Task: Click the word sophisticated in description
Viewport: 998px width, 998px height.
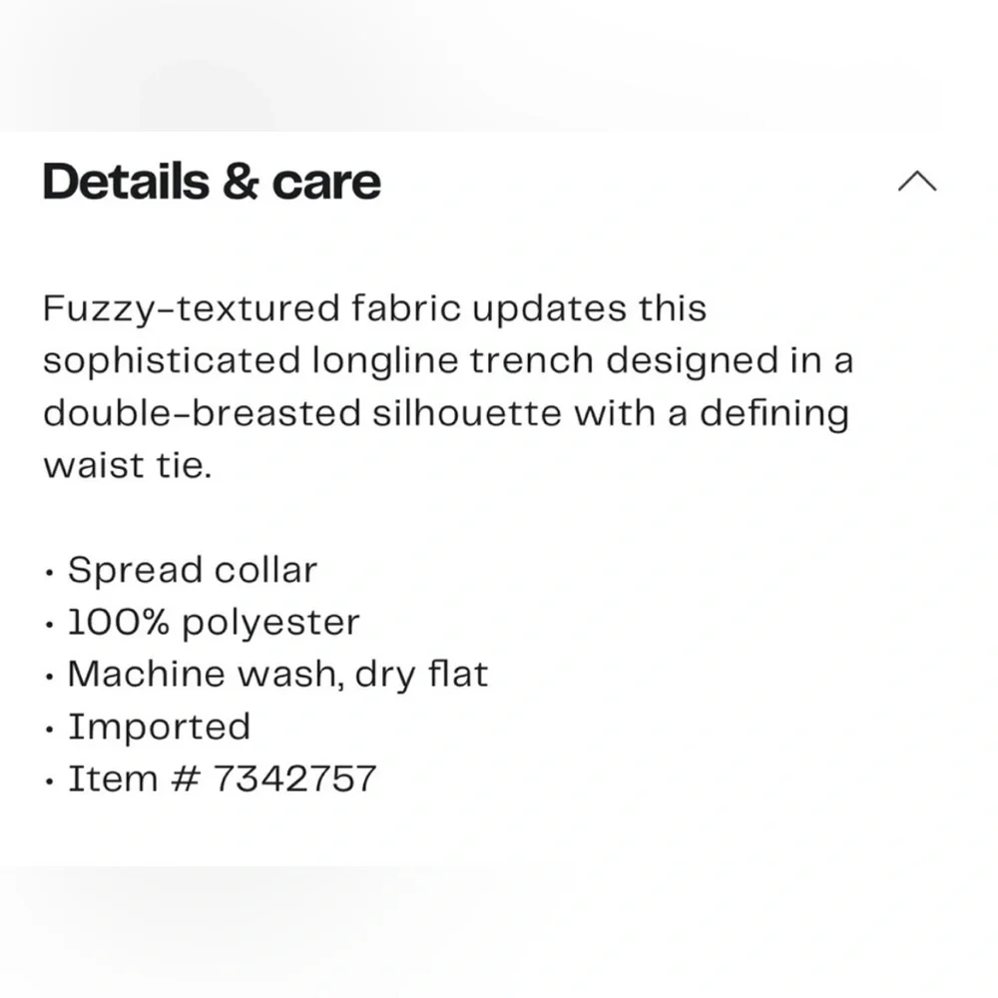Action: click(x=172, y=362)
